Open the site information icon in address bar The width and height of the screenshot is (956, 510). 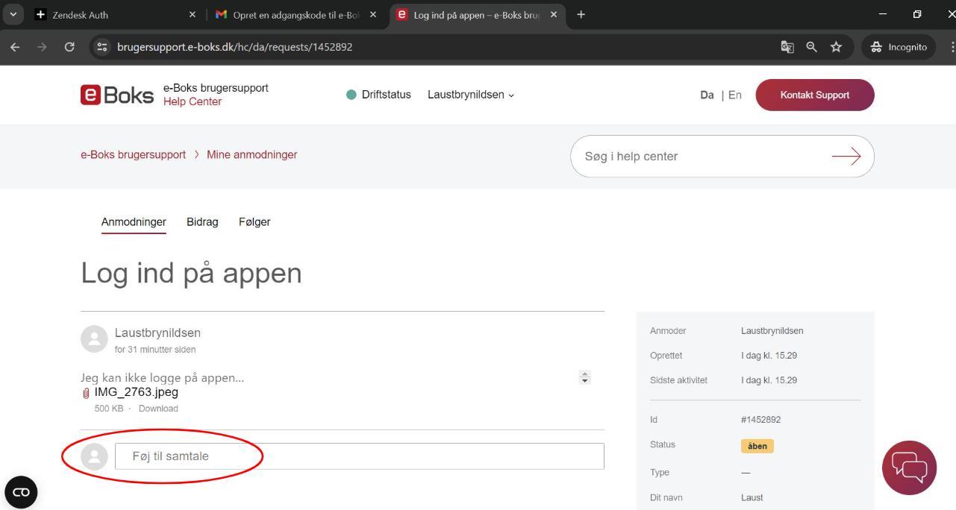(102, 47)
